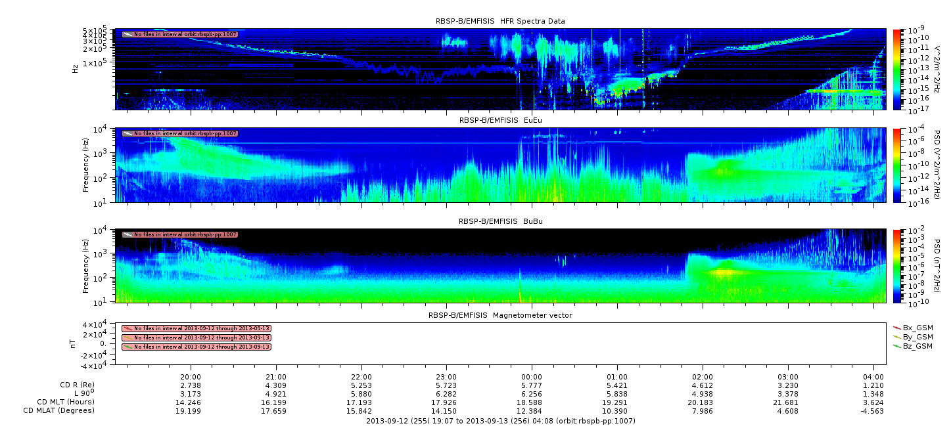Click the EuEu PSD color bar
The image size is (951, 432).
click(x=896, y=165)
